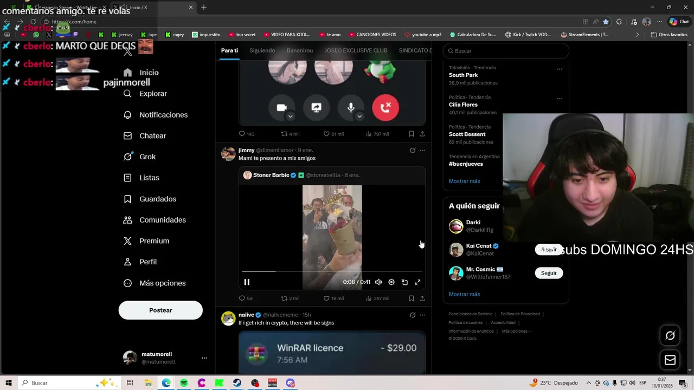Open youtube a mp3 bookmark
The height and width of the screenshot is (390, 694).
coord(423,35)
